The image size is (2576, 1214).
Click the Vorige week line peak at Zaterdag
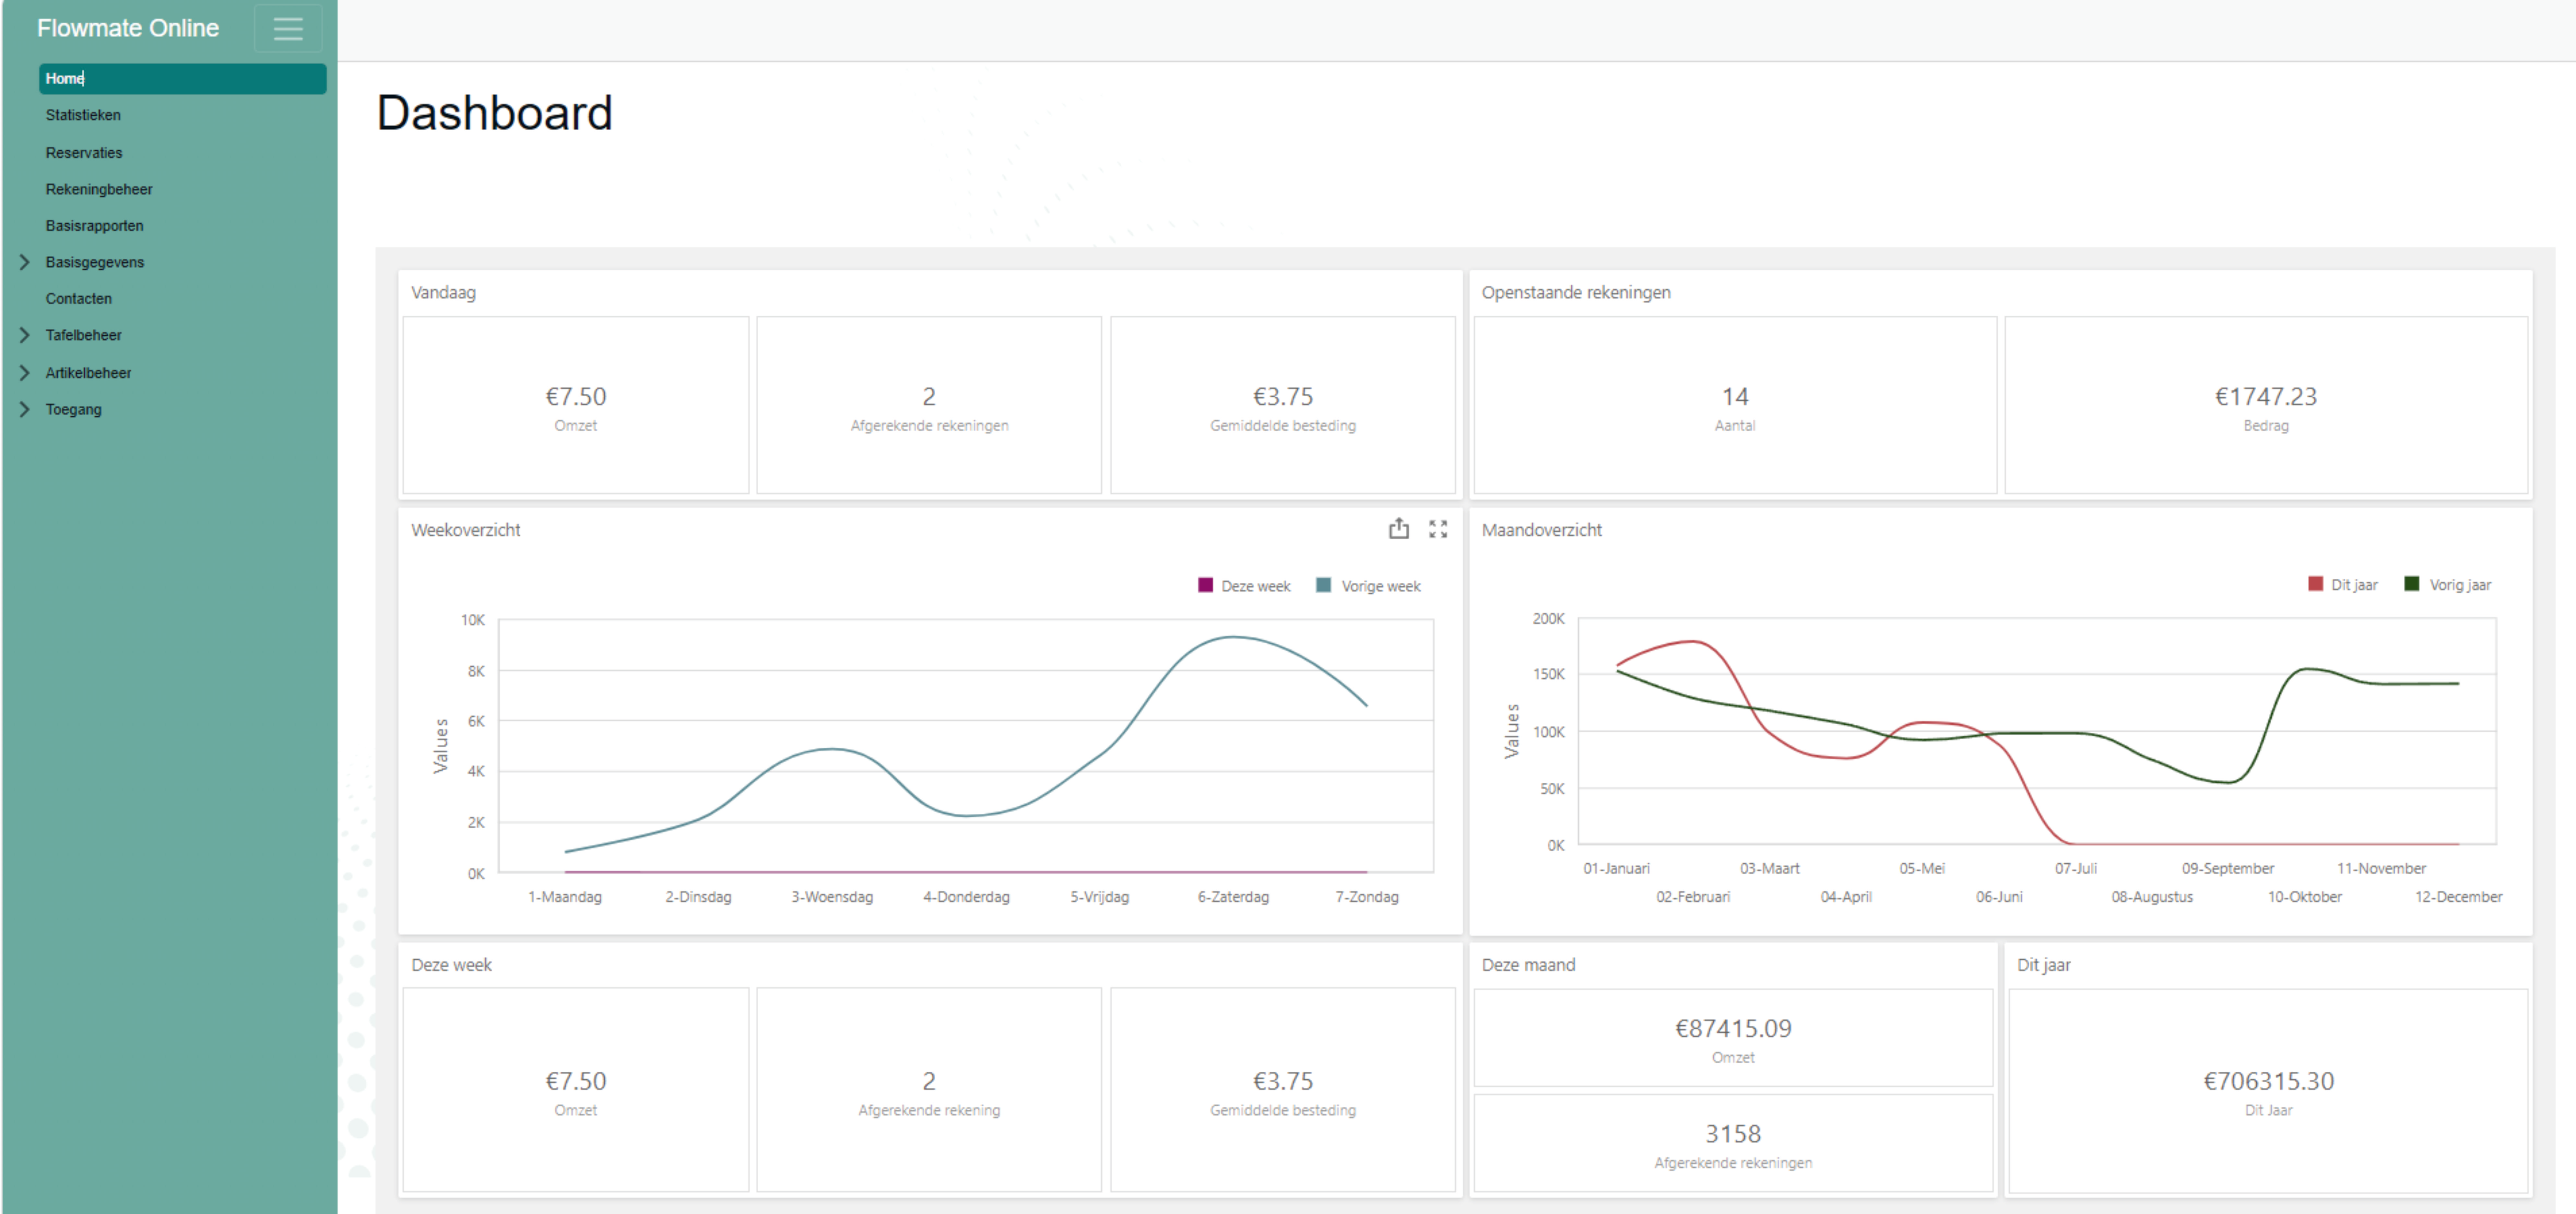(x=1233, y=637)
